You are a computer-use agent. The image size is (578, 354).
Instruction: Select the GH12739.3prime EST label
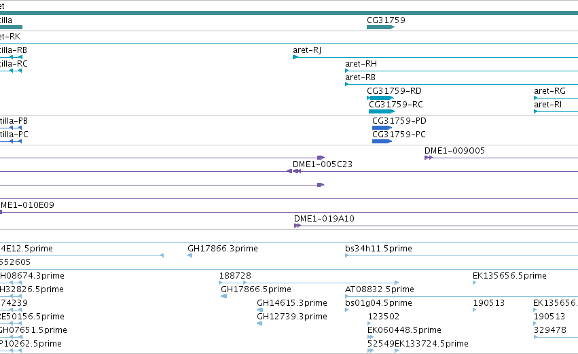[x=292, y=317]
